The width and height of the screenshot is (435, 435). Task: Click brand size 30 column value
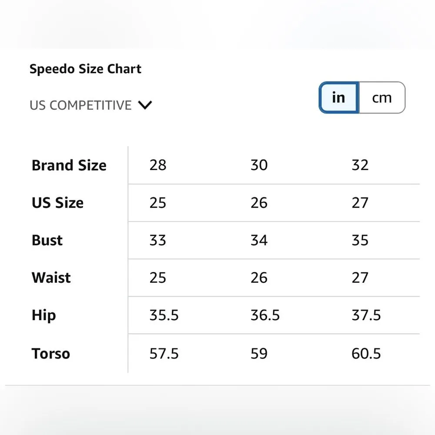[x=259, y=165]
